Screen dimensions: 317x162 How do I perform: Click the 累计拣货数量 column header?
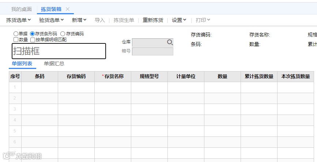point(259,77)
